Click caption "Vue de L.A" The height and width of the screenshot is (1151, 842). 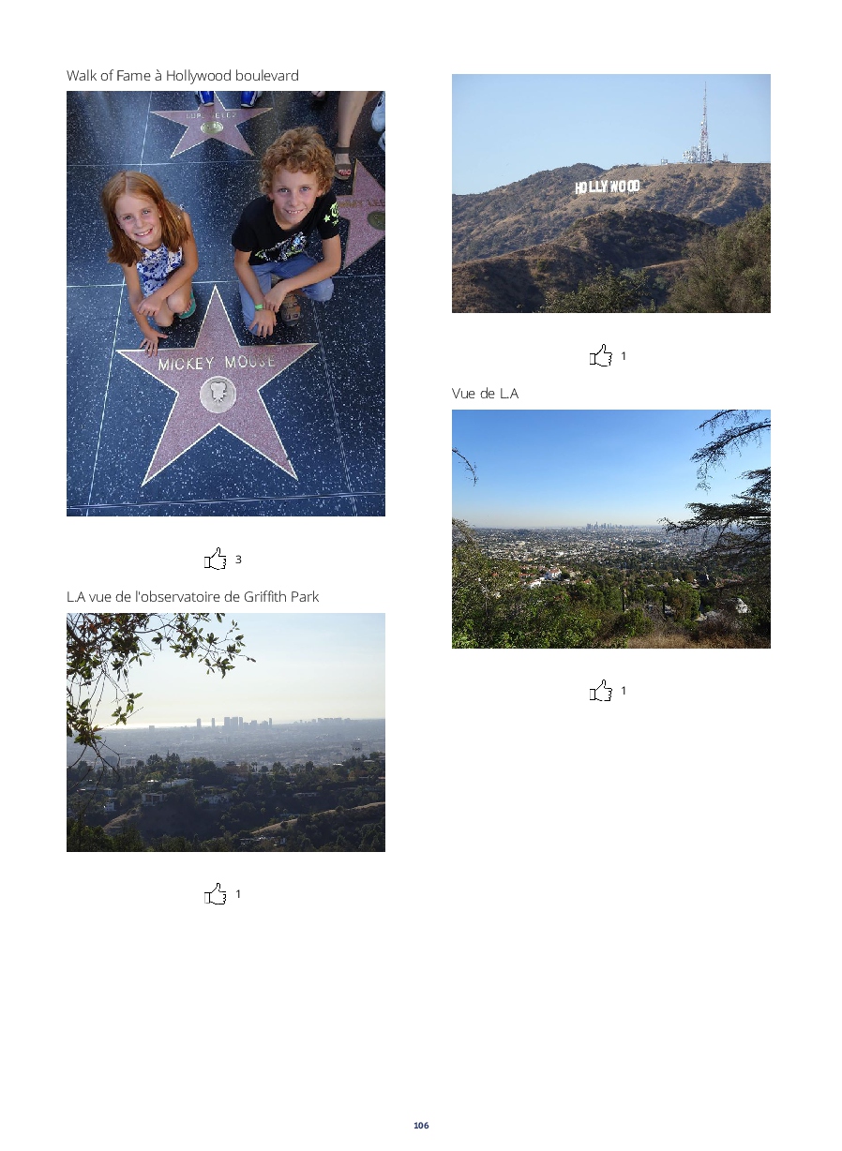[485, 394]
